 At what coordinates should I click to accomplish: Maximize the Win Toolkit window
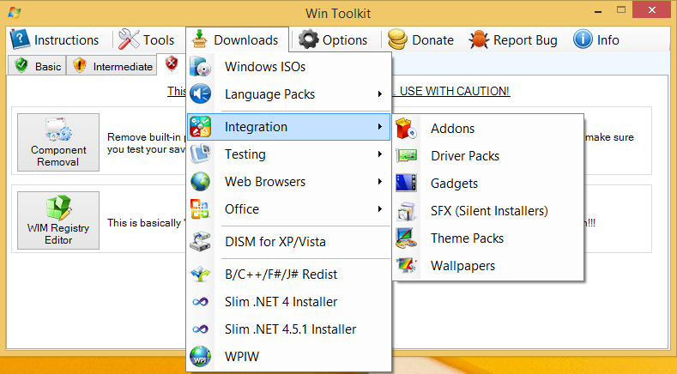(x=621, y=9)
